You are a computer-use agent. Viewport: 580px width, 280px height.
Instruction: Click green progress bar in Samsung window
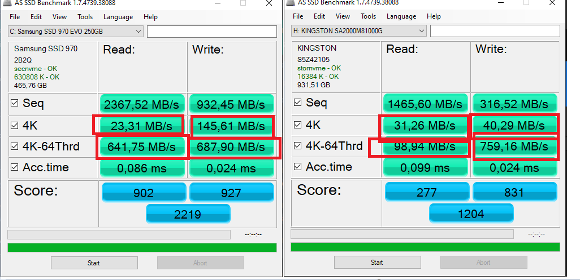click(142, 247)
